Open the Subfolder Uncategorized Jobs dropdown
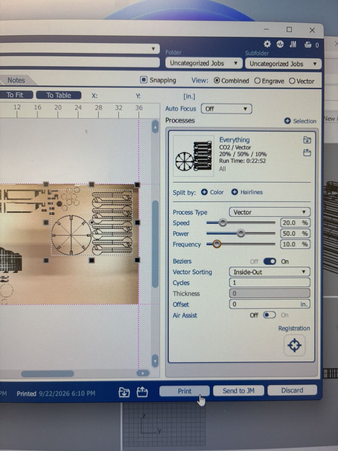This screenshot has height=451, width=338. (283, 64)
